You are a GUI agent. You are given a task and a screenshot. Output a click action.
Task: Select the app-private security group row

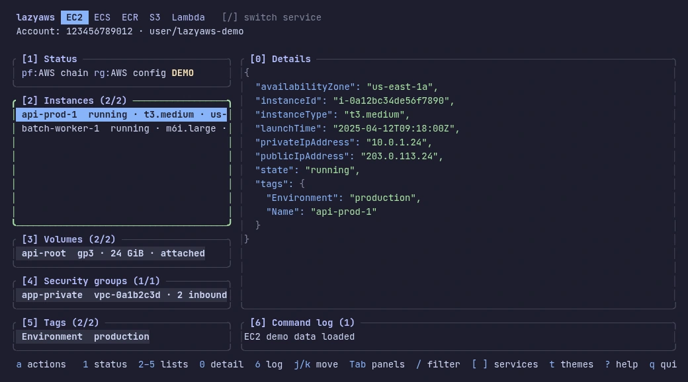coord(122,295)
